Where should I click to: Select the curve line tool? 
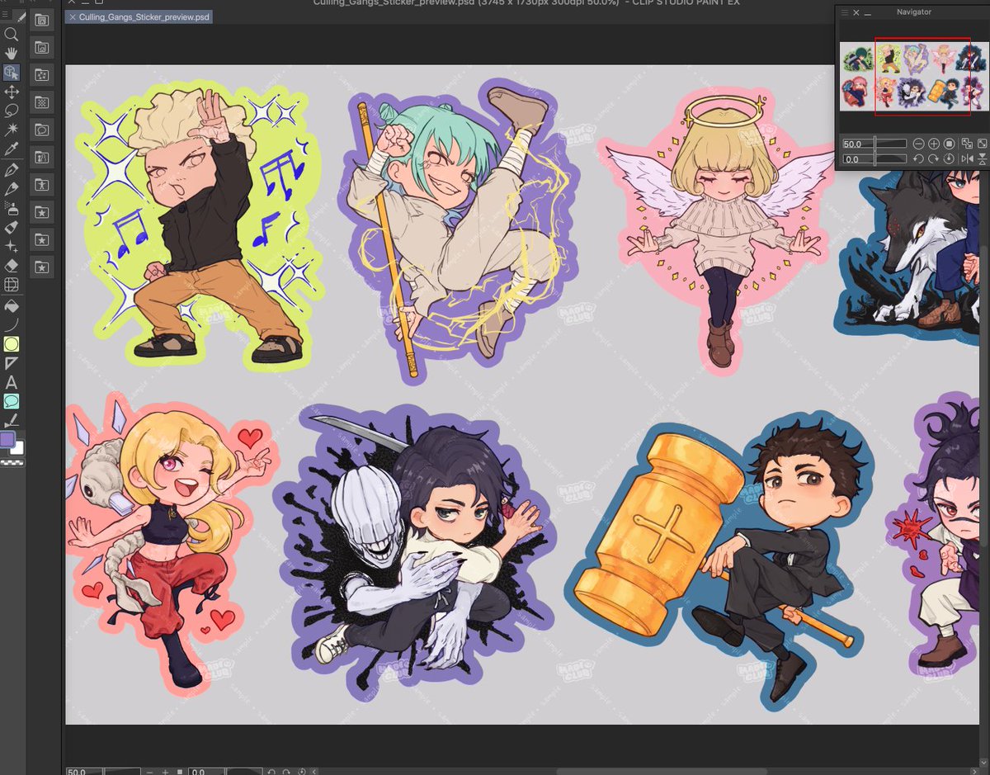coord(11,325)
